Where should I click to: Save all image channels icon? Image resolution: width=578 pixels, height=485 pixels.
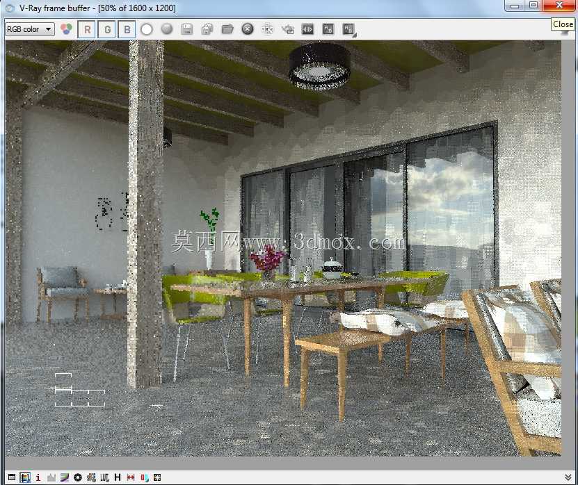coord(207,29)
